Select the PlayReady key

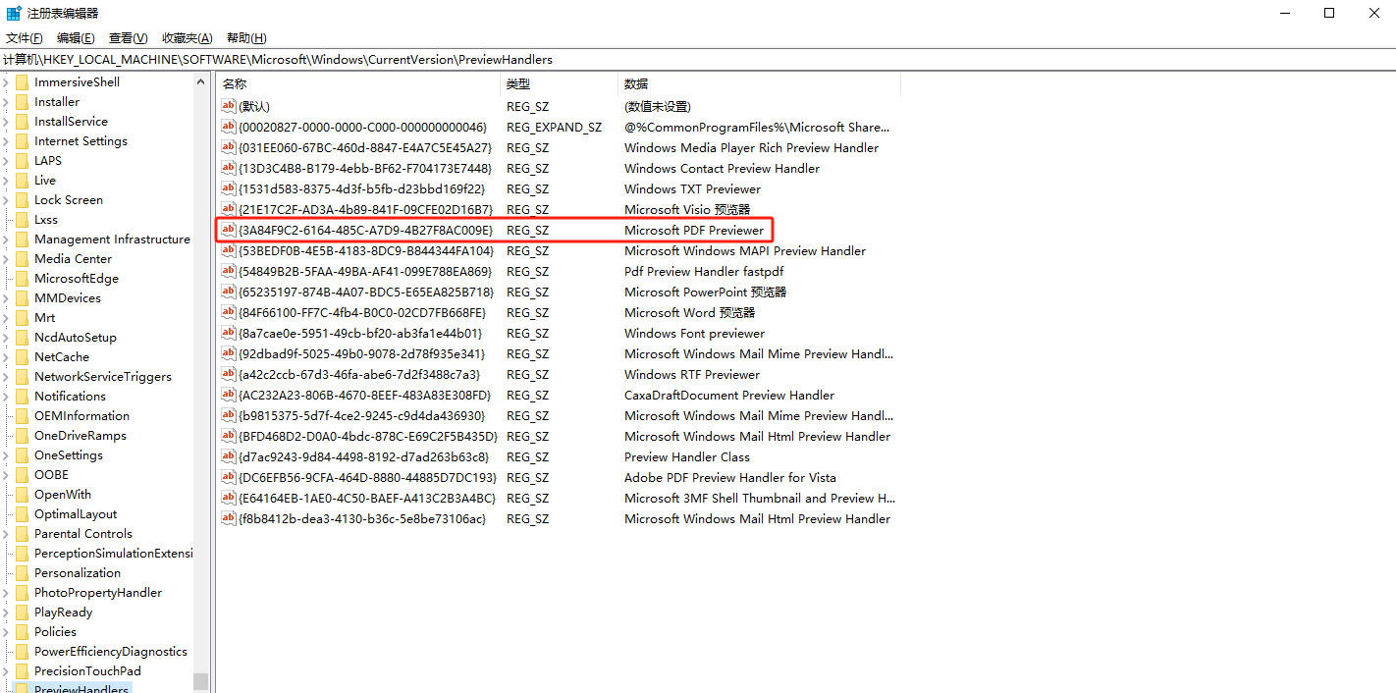pyautogui.click(x=64, y=613)
